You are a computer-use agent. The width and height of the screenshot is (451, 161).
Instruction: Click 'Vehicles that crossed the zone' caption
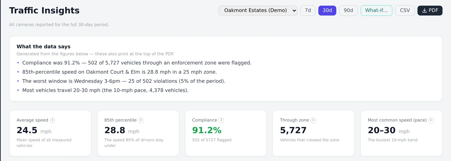(309, 140)
